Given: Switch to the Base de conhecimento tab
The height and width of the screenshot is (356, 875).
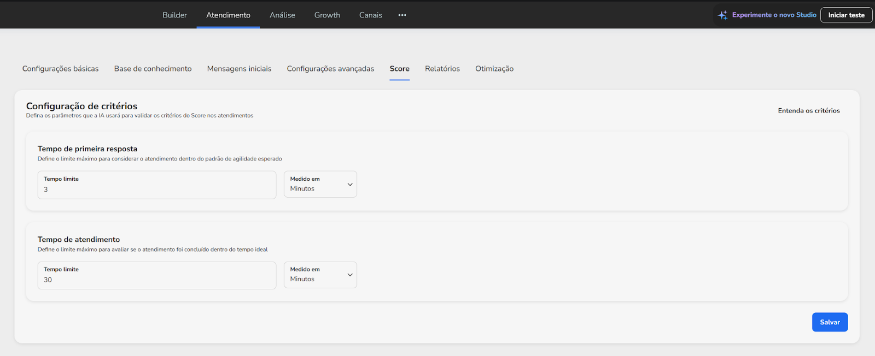Looking at the screenshot, I should 153,69.
